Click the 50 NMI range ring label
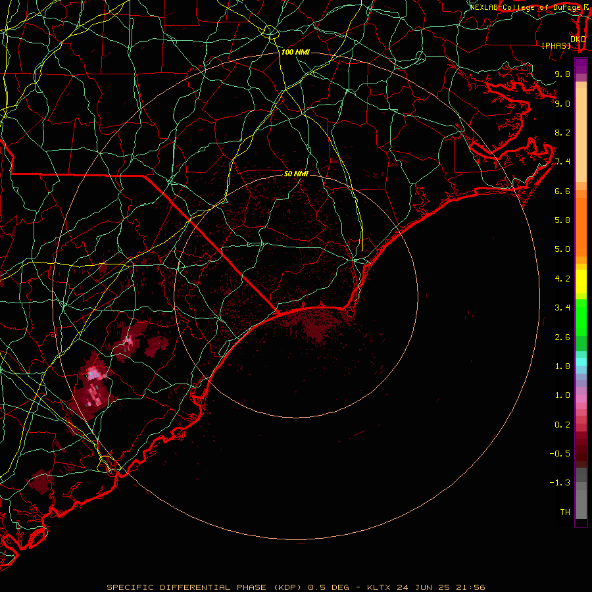Image resolution: width=592 pixels, height=592 pixels. (x=297, y=174)
